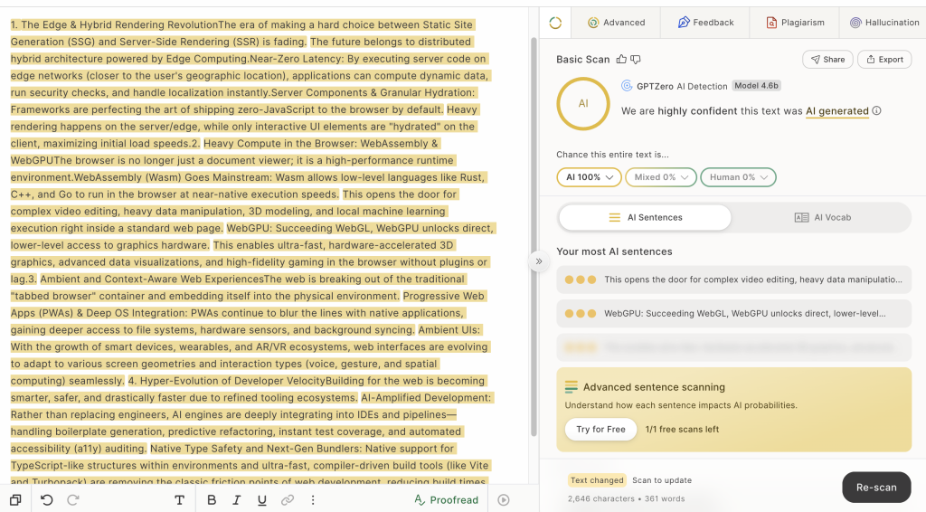This screenshot has height=512, width=926.
Task: Click the thumbs up icon beside Basic Scan
Action: coord(621,59)
